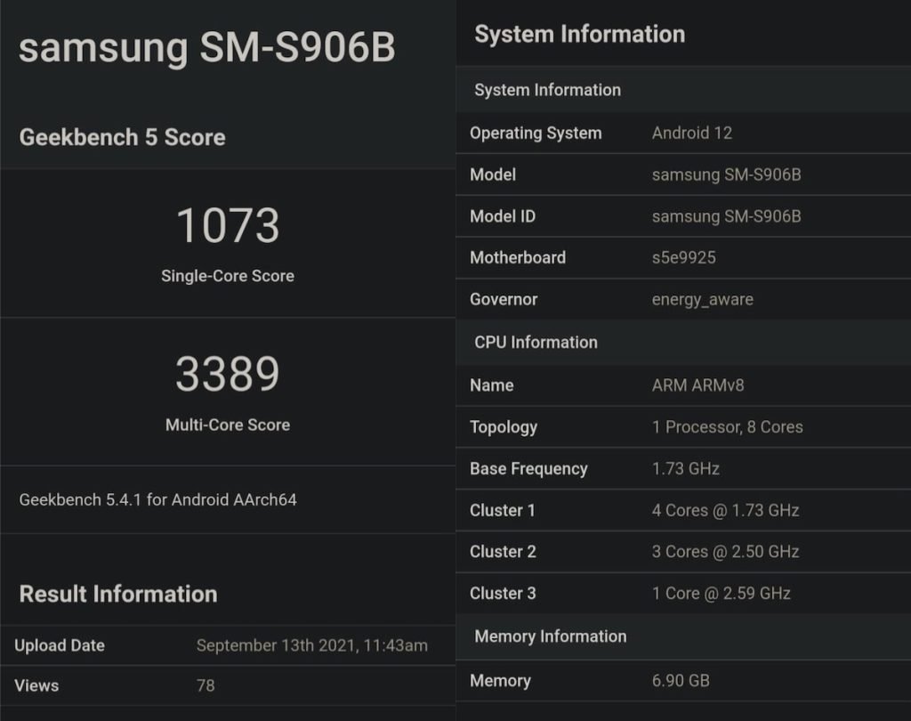Select the 6.90 GB memory value
Viewport: 911px width, 721px height.
[x=681, y=681]
